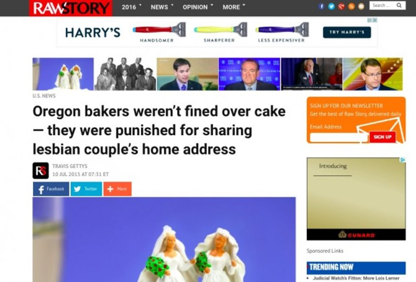This screenshot has width=416, height=282.
Task: Expand the News dropdown menu
Action: 162,7
